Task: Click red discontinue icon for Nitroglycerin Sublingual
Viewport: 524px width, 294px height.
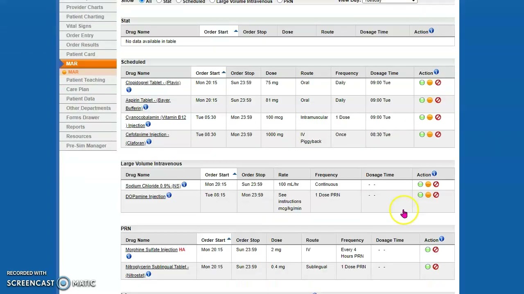Action: (x=436, y=267)
